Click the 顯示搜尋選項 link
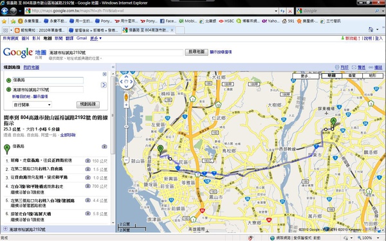The image size is (386, 241). tap(221, 52)
